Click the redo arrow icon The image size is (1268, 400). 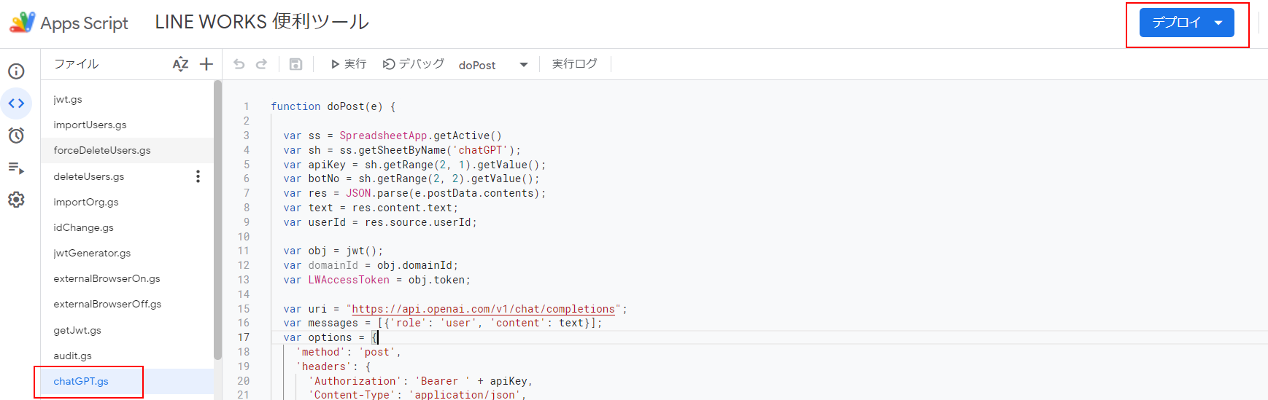click(261, 64)
